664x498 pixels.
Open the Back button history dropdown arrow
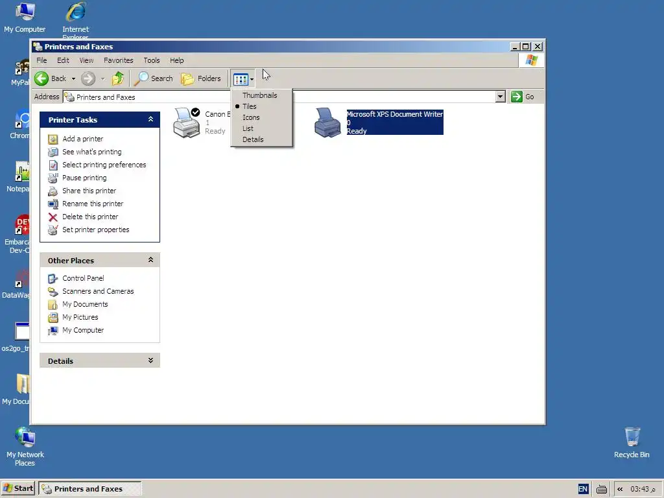click(73, 78)
